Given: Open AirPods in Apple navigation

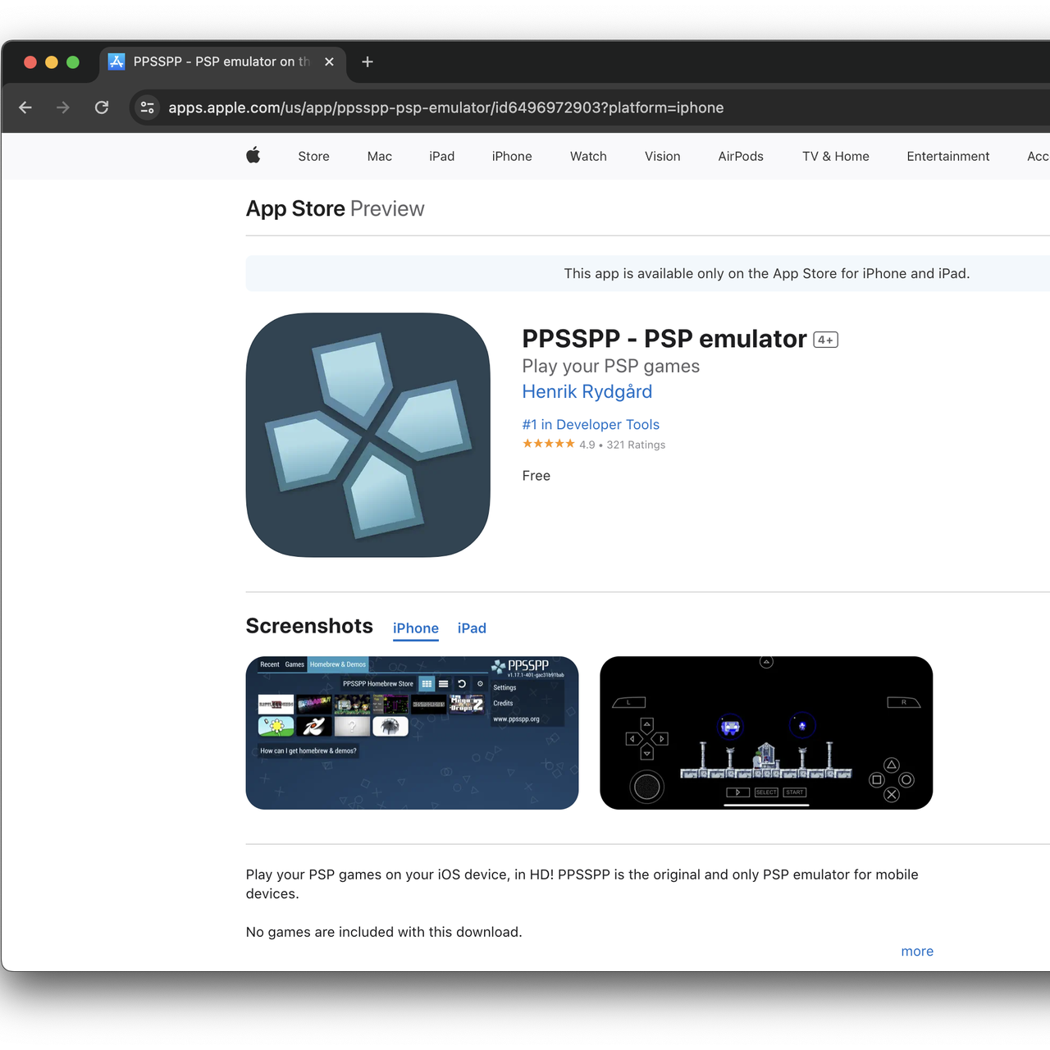Looking at the screenshot, I should coord(741,156).
